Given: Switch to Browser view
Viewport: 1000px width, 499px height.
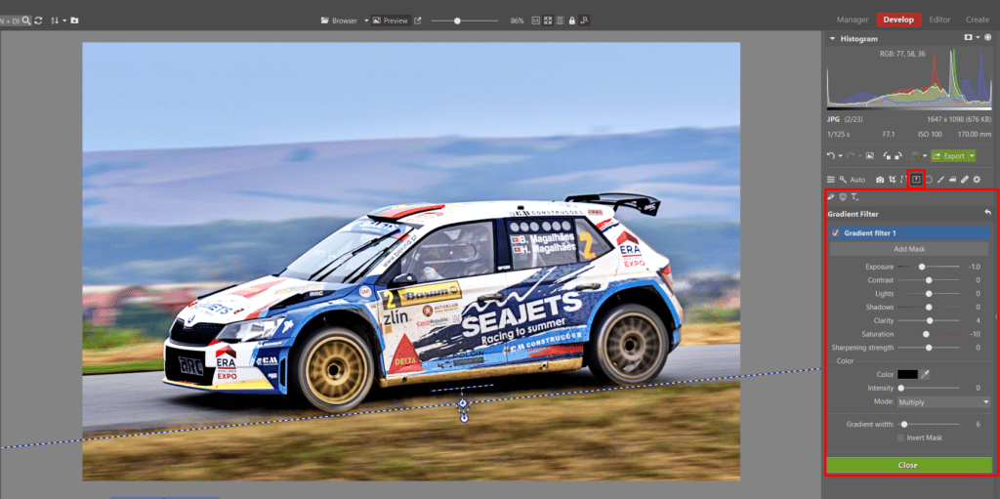Looking at the screenshot, I should [339, 21].
